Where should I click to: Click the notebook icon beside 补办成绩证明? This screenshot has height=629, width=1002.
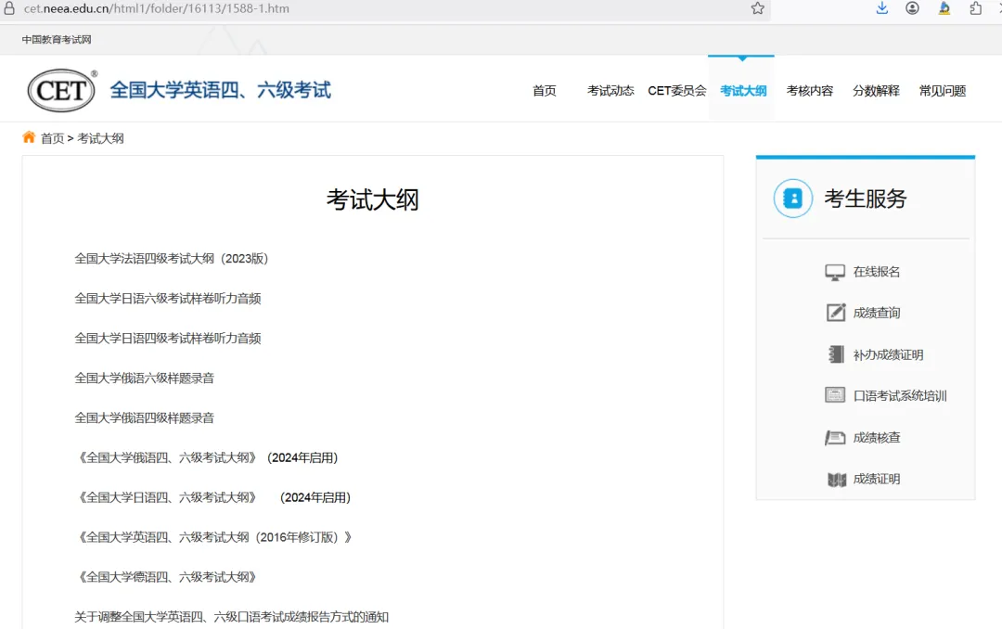point(836,354)
